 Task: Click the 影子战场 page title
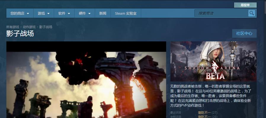[x=20, y=33]
